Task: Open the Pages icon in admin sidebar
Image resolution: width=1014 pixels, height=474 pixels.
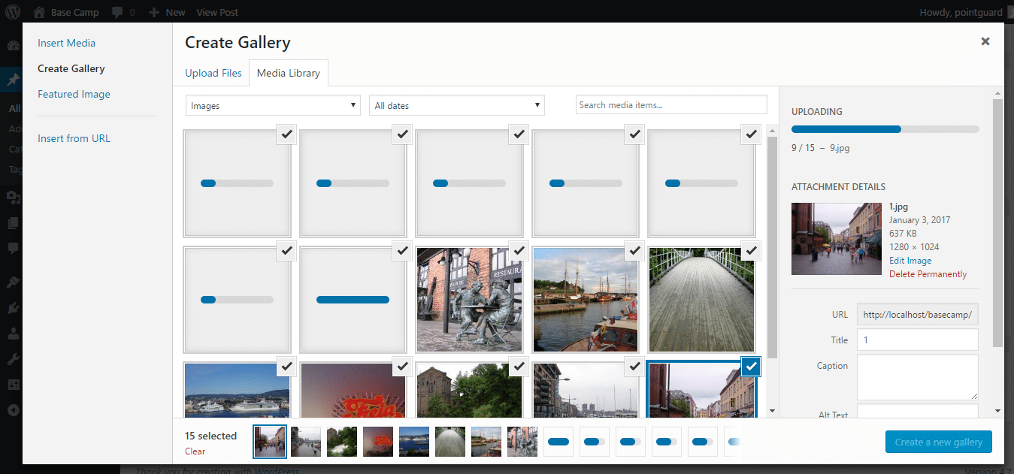Action: 13,222
